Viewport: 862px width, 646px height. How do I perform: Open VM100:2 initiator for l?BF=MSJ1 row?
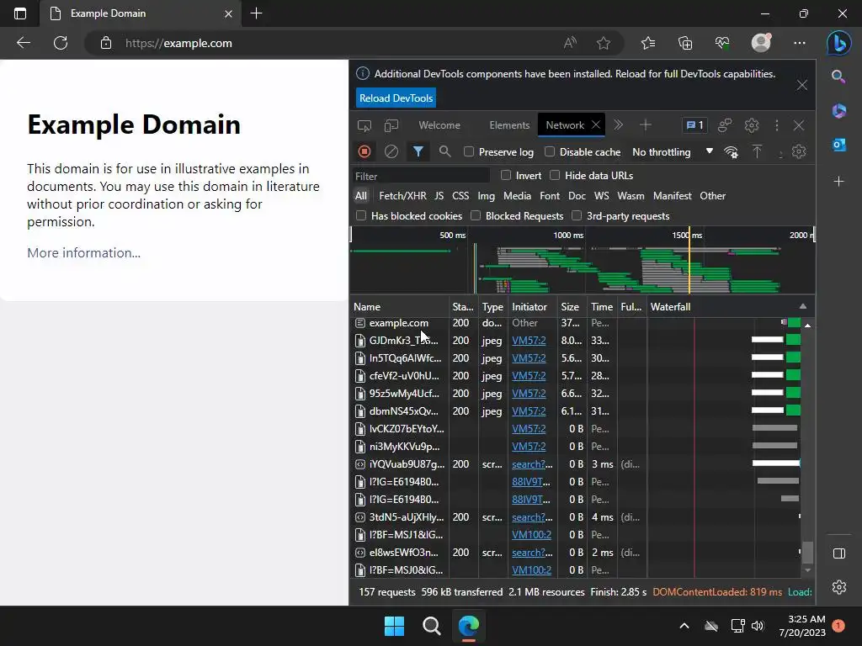pos(532,535)
